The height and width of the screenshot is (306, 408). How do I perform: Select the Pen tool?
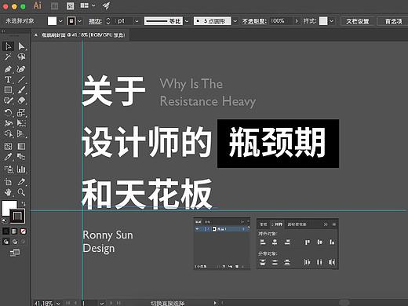point(8,69)
